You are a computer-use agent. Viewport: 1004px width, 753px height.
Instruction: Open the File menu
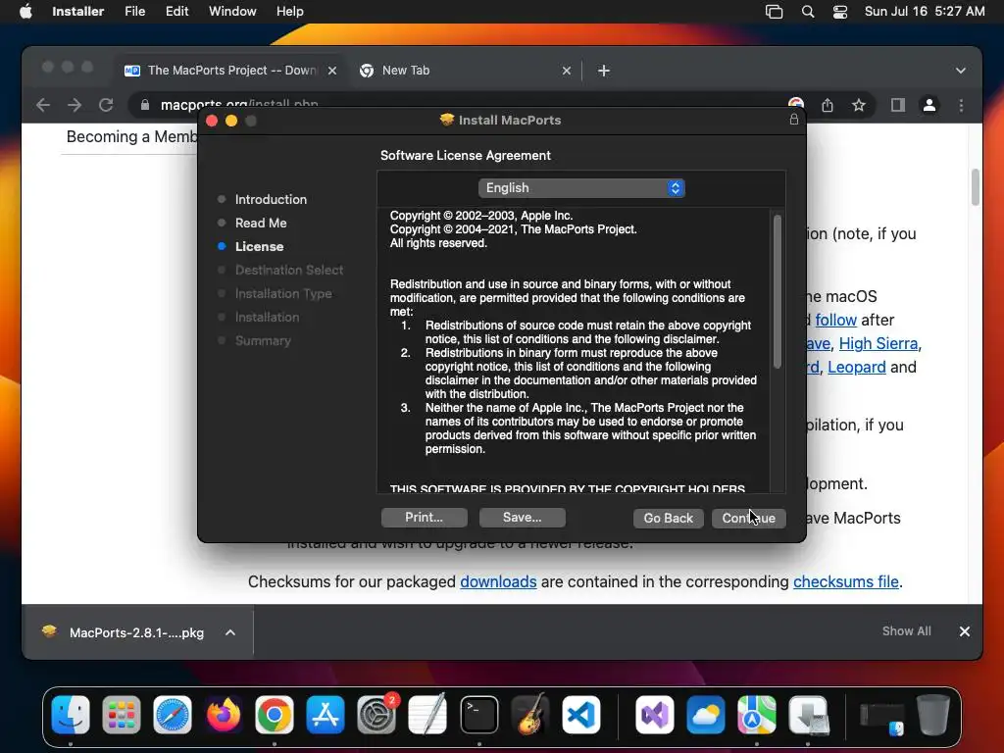point(134,12)
